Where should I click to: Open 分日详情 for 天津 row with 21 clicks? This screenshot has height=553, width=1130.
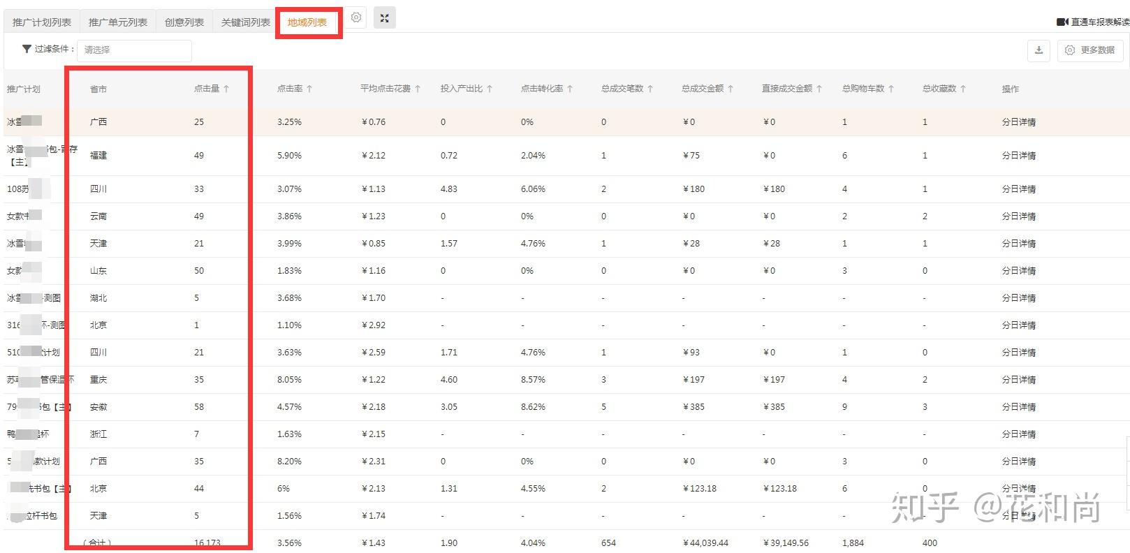(x=1019, y=244)
